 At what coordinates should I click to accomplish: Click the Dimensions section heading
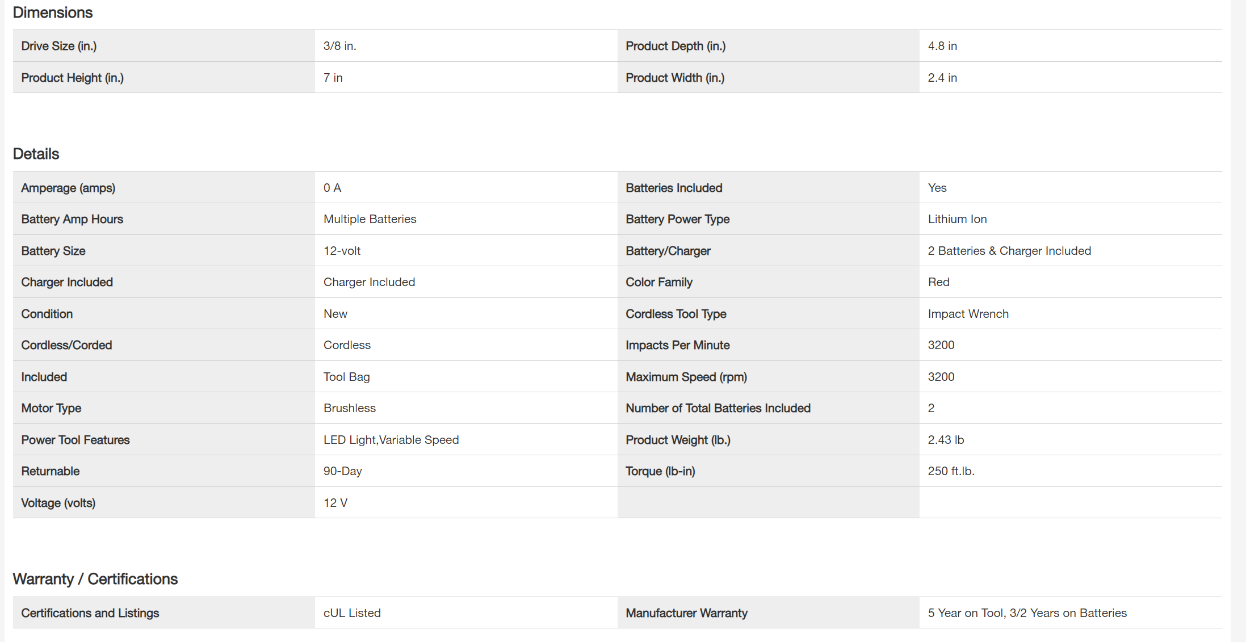pyautogui.click(x=52, y=12)
